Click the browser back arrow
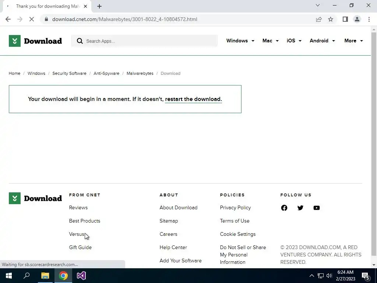 tap(8, 19)
